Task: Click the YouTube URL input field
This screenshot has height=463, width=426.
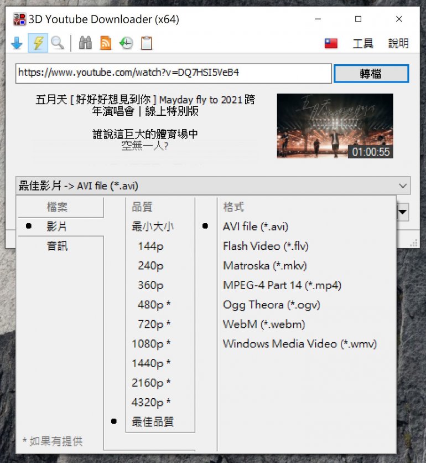Action: pos(173,73)
